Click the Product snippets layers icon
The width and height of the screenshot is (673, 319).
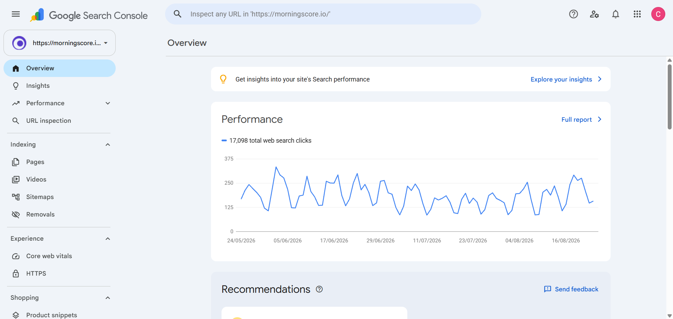tap(16, 315)
